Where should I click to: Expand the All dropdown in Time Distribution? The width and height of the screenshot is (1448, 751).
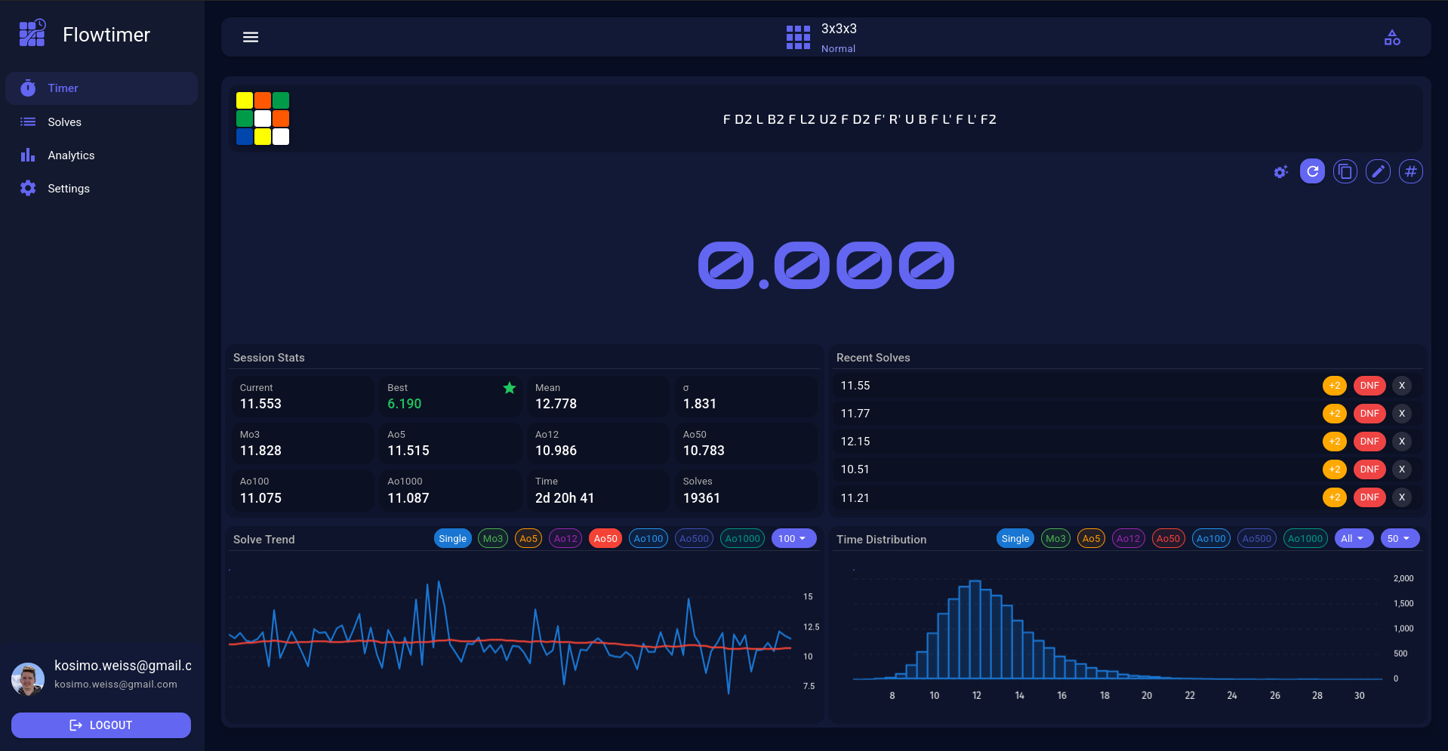coord(1353,538)
